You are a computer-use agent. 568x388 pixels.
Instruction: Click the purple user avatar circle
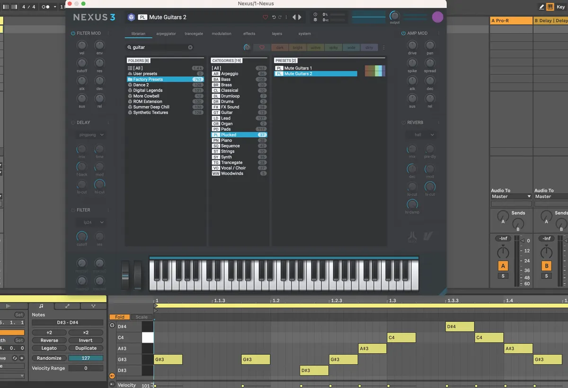click(x=438, y=17)
